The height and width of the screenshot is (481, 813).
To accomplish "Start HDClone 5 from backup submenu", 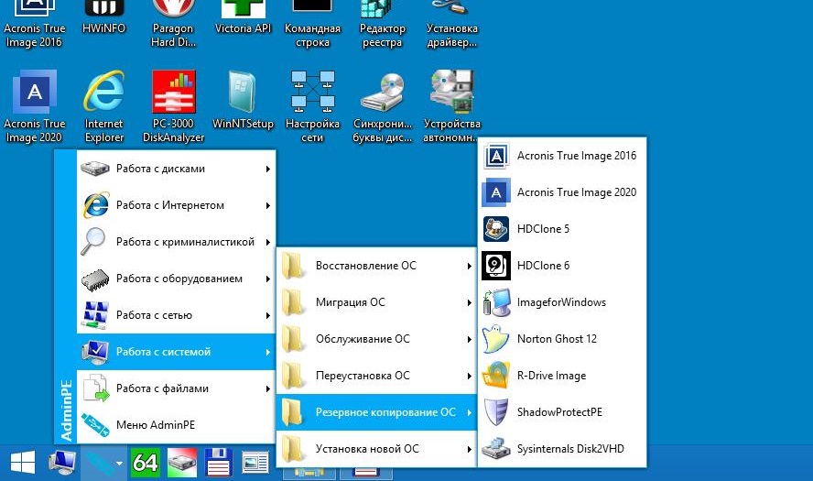I will click(x=562, y=229).
